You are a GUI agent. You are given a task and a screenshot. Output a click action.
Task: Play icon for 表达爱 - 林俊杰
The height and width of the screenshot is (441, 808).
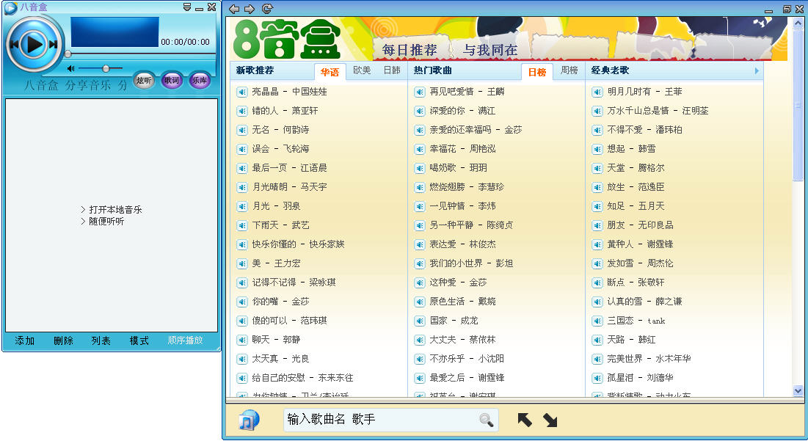tap(420, 244)
